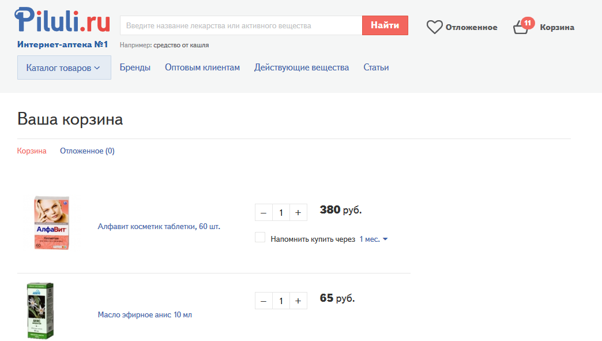
Task: Switch to the 'Отложенное (0)' tab
Action: [87, 151]
